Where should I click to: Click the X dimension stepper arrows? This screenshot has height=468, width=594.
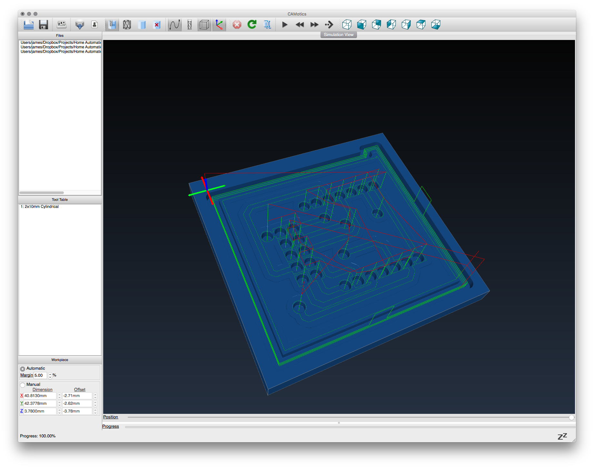pyautogui.click(x=59, y=396)
